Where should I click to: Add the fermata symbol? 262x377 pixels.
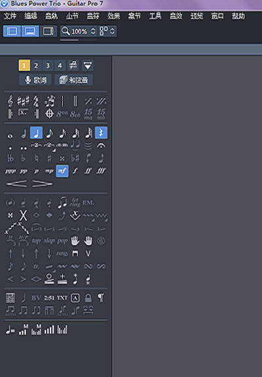click(x=101, y=146)
